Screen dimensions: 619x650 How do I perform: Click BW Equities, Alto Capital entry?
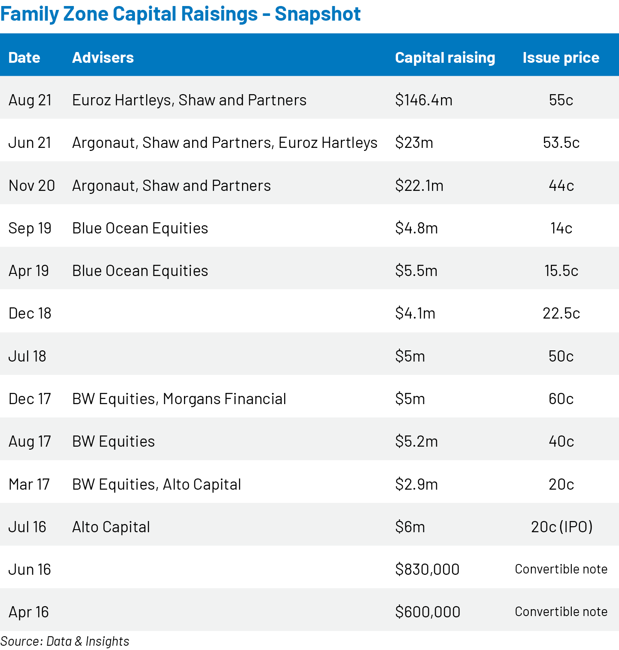(x=156, y=484)
